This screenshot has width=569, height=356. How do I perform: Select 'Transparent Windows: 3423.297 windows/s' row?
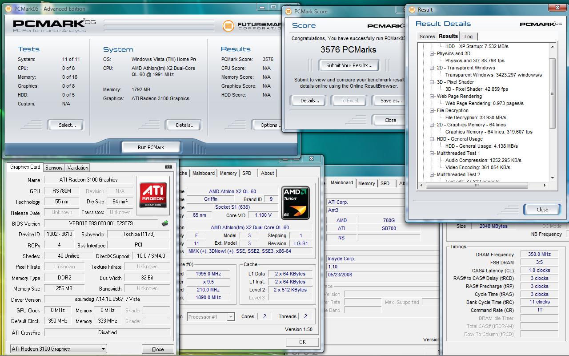(493, 75)
